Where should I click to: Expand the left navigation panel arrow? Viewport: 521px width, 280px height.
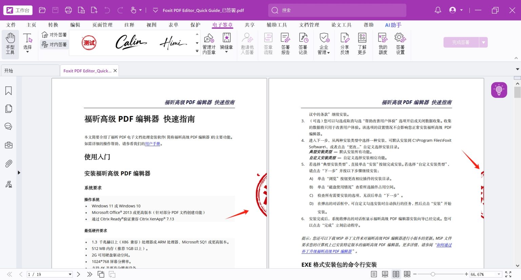[19, 173]
